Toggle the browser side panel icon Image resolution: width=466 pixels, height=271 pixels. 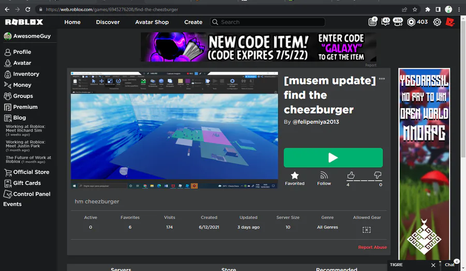pos(438,9)
